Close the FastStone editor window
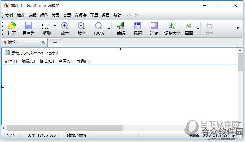 tap(235, 6)
